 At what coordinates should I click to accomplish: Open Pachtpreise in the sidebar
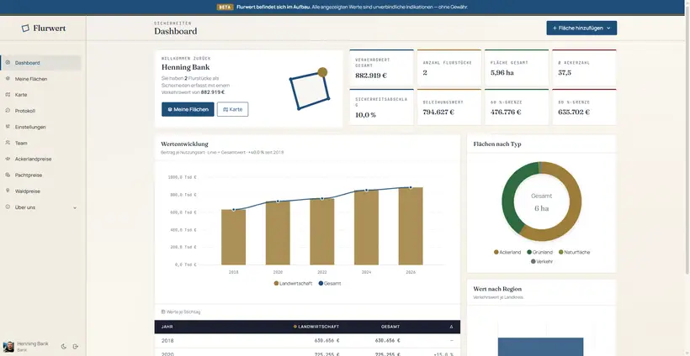[41, 175]
